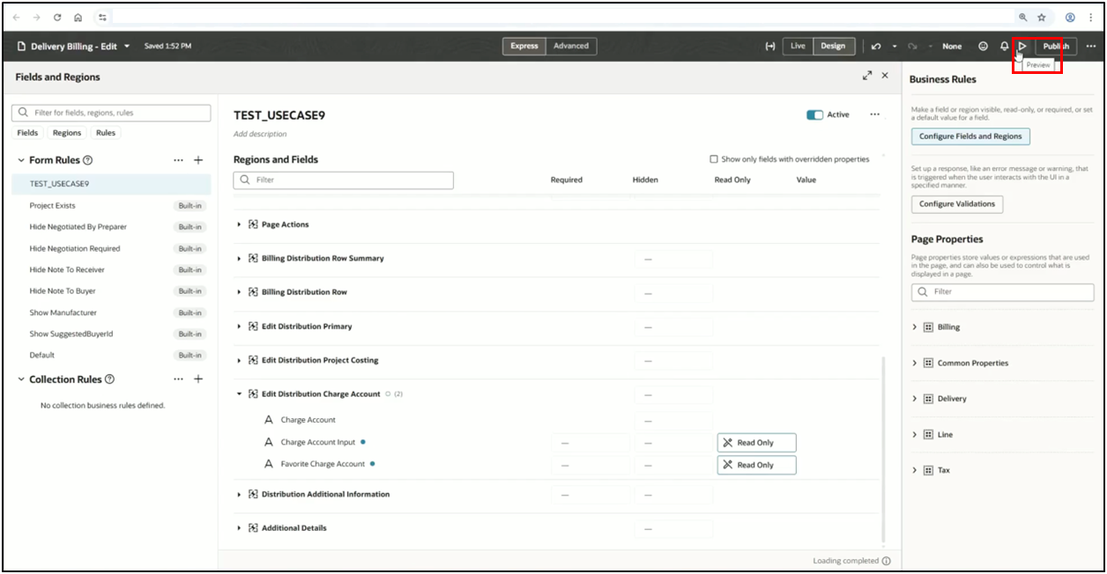Viewport: 1107px width, 574px height.
Task: Expand the Tax page properties group
Action: [x=915, y=470]
